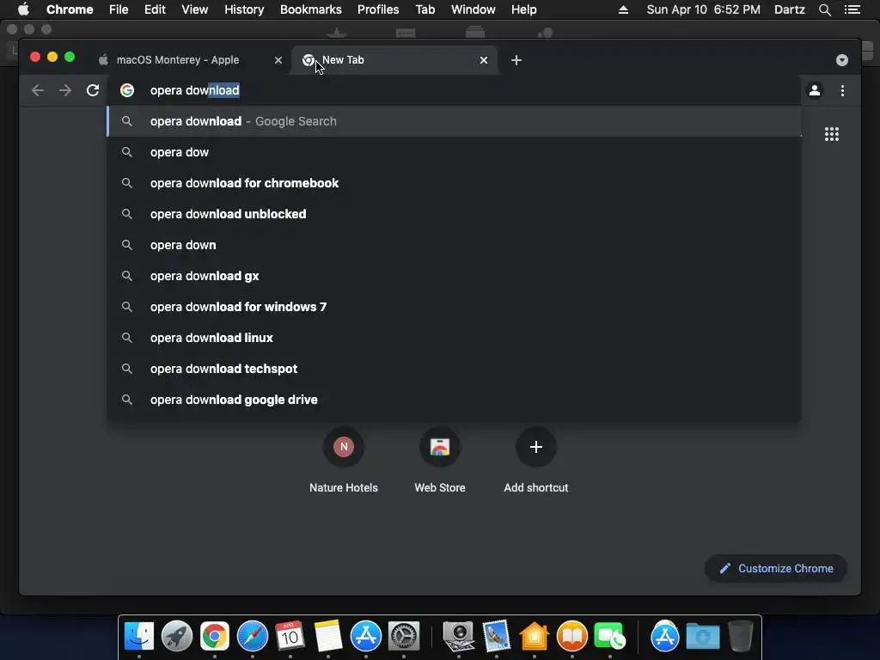Open Spotlight search in menu bar
Screen dimensions: 880x660
coord(824,9)
